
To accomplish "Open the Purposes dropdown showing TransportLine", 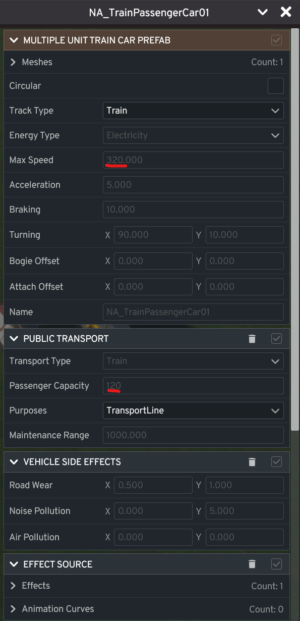I will click(x=193, y=410).
